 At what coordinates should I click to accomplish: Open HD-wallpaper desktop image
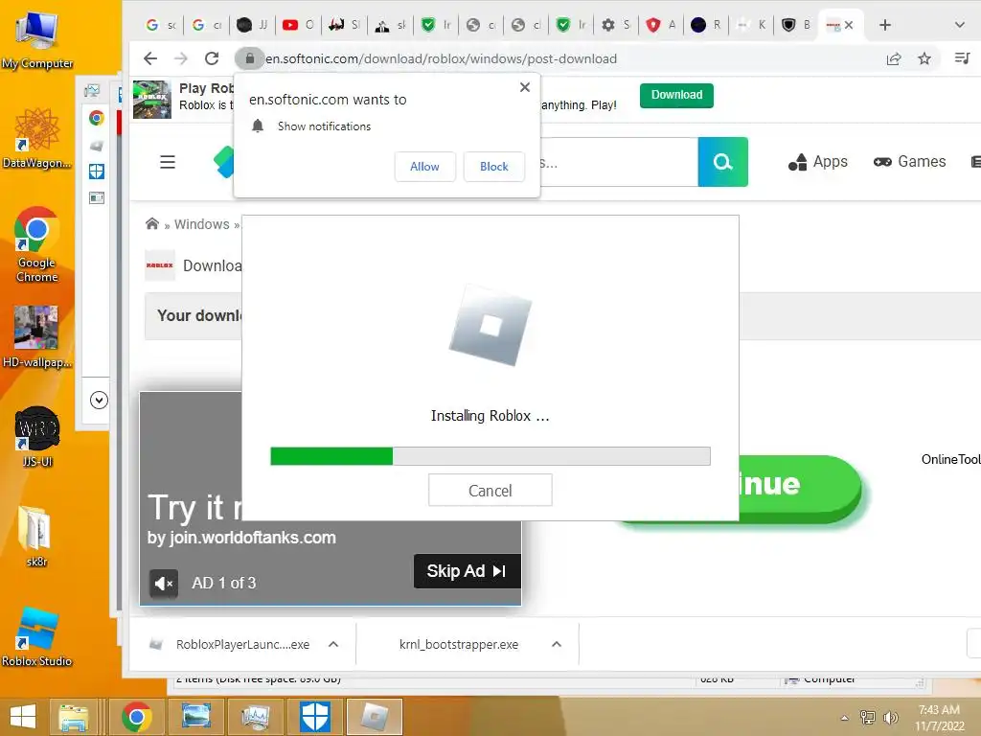[x=37, y=336]
